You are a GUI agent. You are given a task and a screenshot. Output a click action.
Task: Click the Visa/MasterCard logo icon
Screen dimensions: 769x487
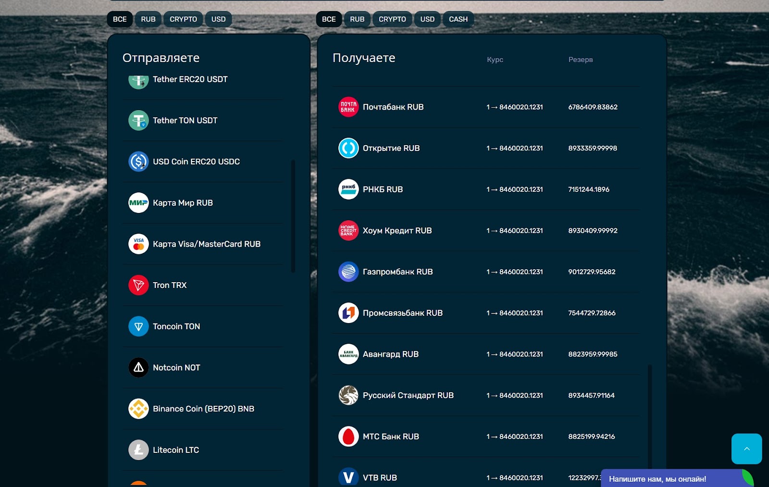138,244
